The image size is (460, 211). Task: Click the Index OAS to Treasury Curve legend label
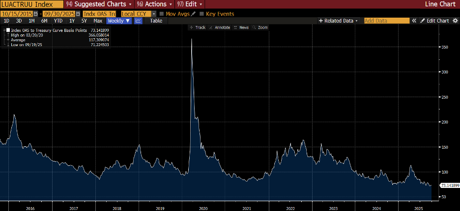pyautogui.click(x=49, y=30)
